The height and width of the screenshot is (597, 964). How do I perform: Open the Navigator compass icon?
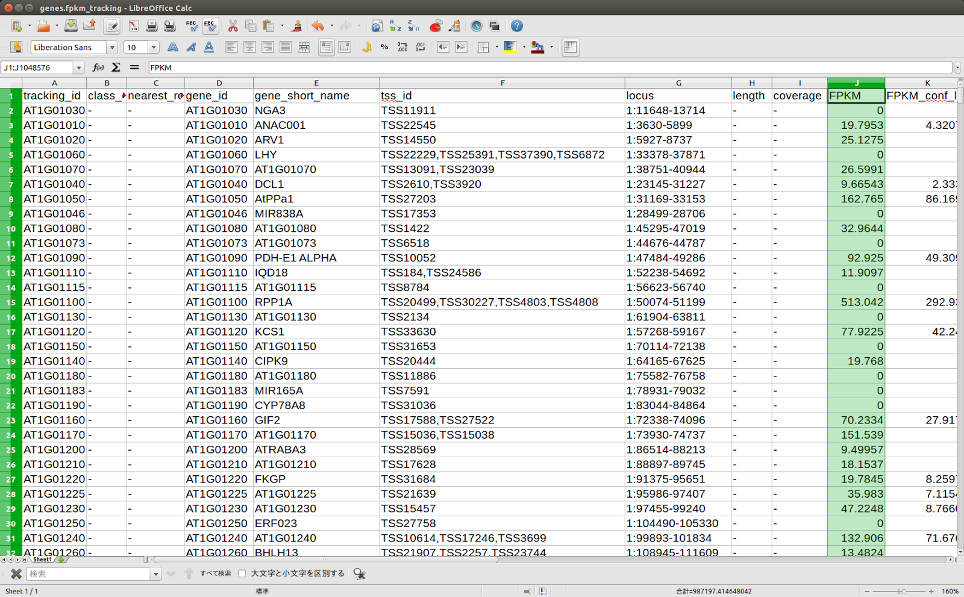coord(477,26)
